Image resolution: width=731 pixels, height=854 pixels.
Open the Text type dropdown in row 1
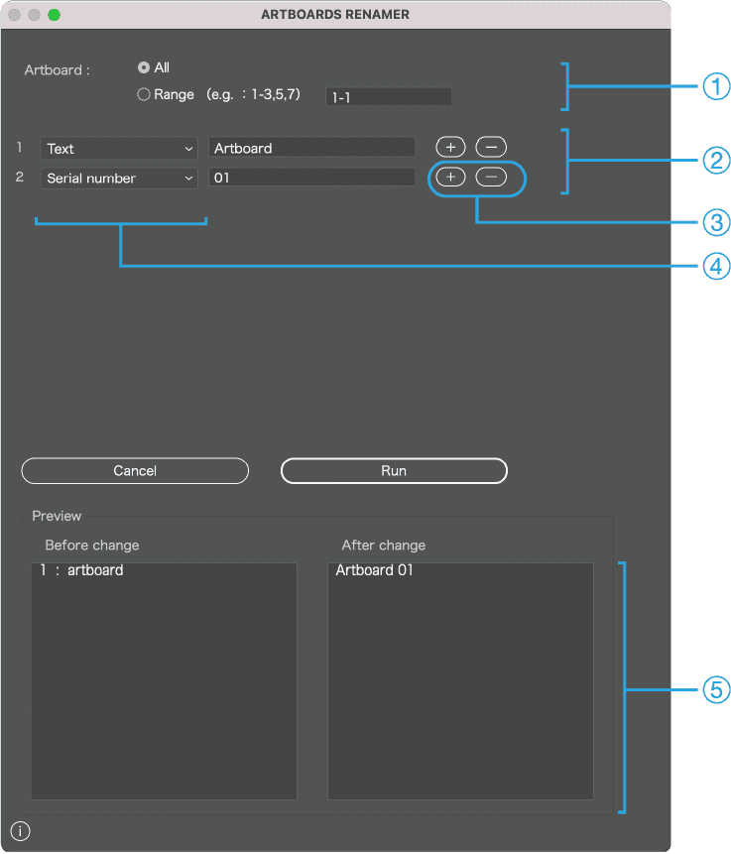119,149
